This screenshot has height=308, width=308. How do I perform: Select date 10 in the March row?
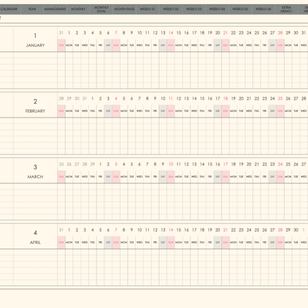click(x=171, y=164)
